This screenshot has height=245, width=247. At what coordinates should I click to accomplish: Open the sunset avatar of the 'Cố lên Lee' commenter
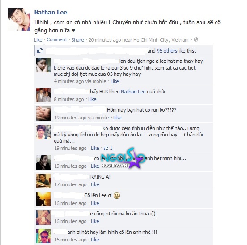point(43,199)
